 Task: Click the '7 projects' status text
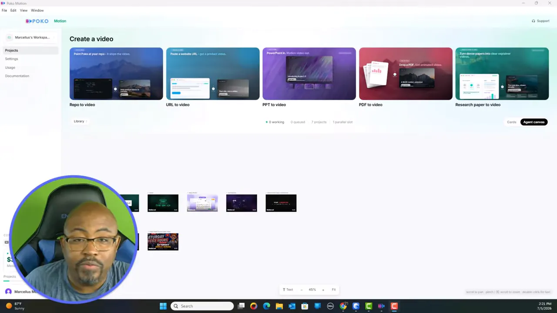(x=319, y=122)
